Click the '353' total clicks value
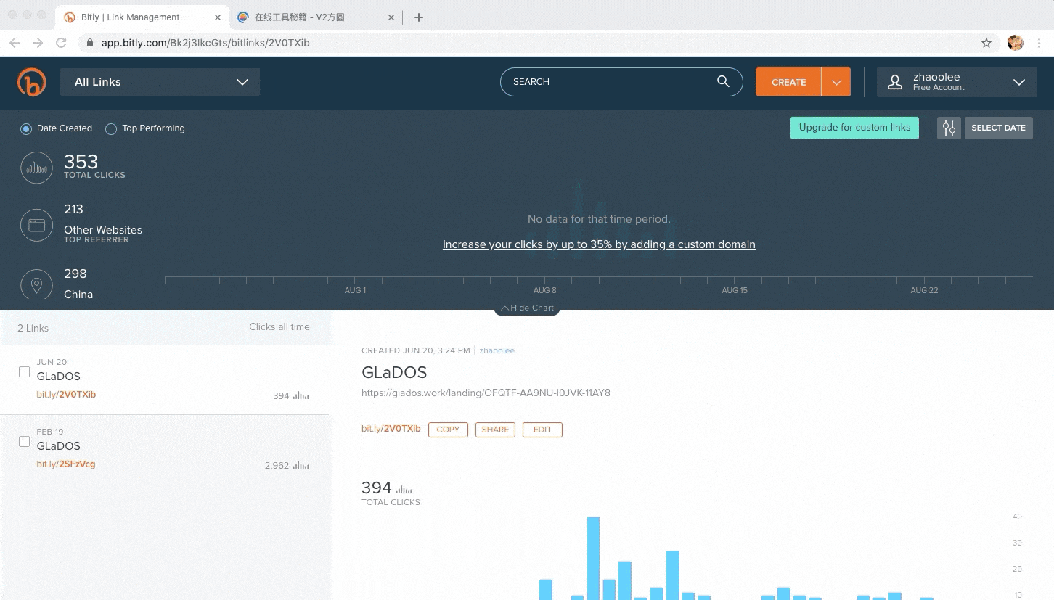The width and height of the screenshot is (1054, 600). pos(81,161)
